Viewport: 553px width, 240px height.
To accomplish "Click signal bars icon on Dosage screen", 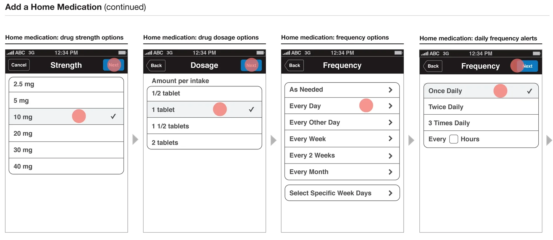I will coord(148,52).
